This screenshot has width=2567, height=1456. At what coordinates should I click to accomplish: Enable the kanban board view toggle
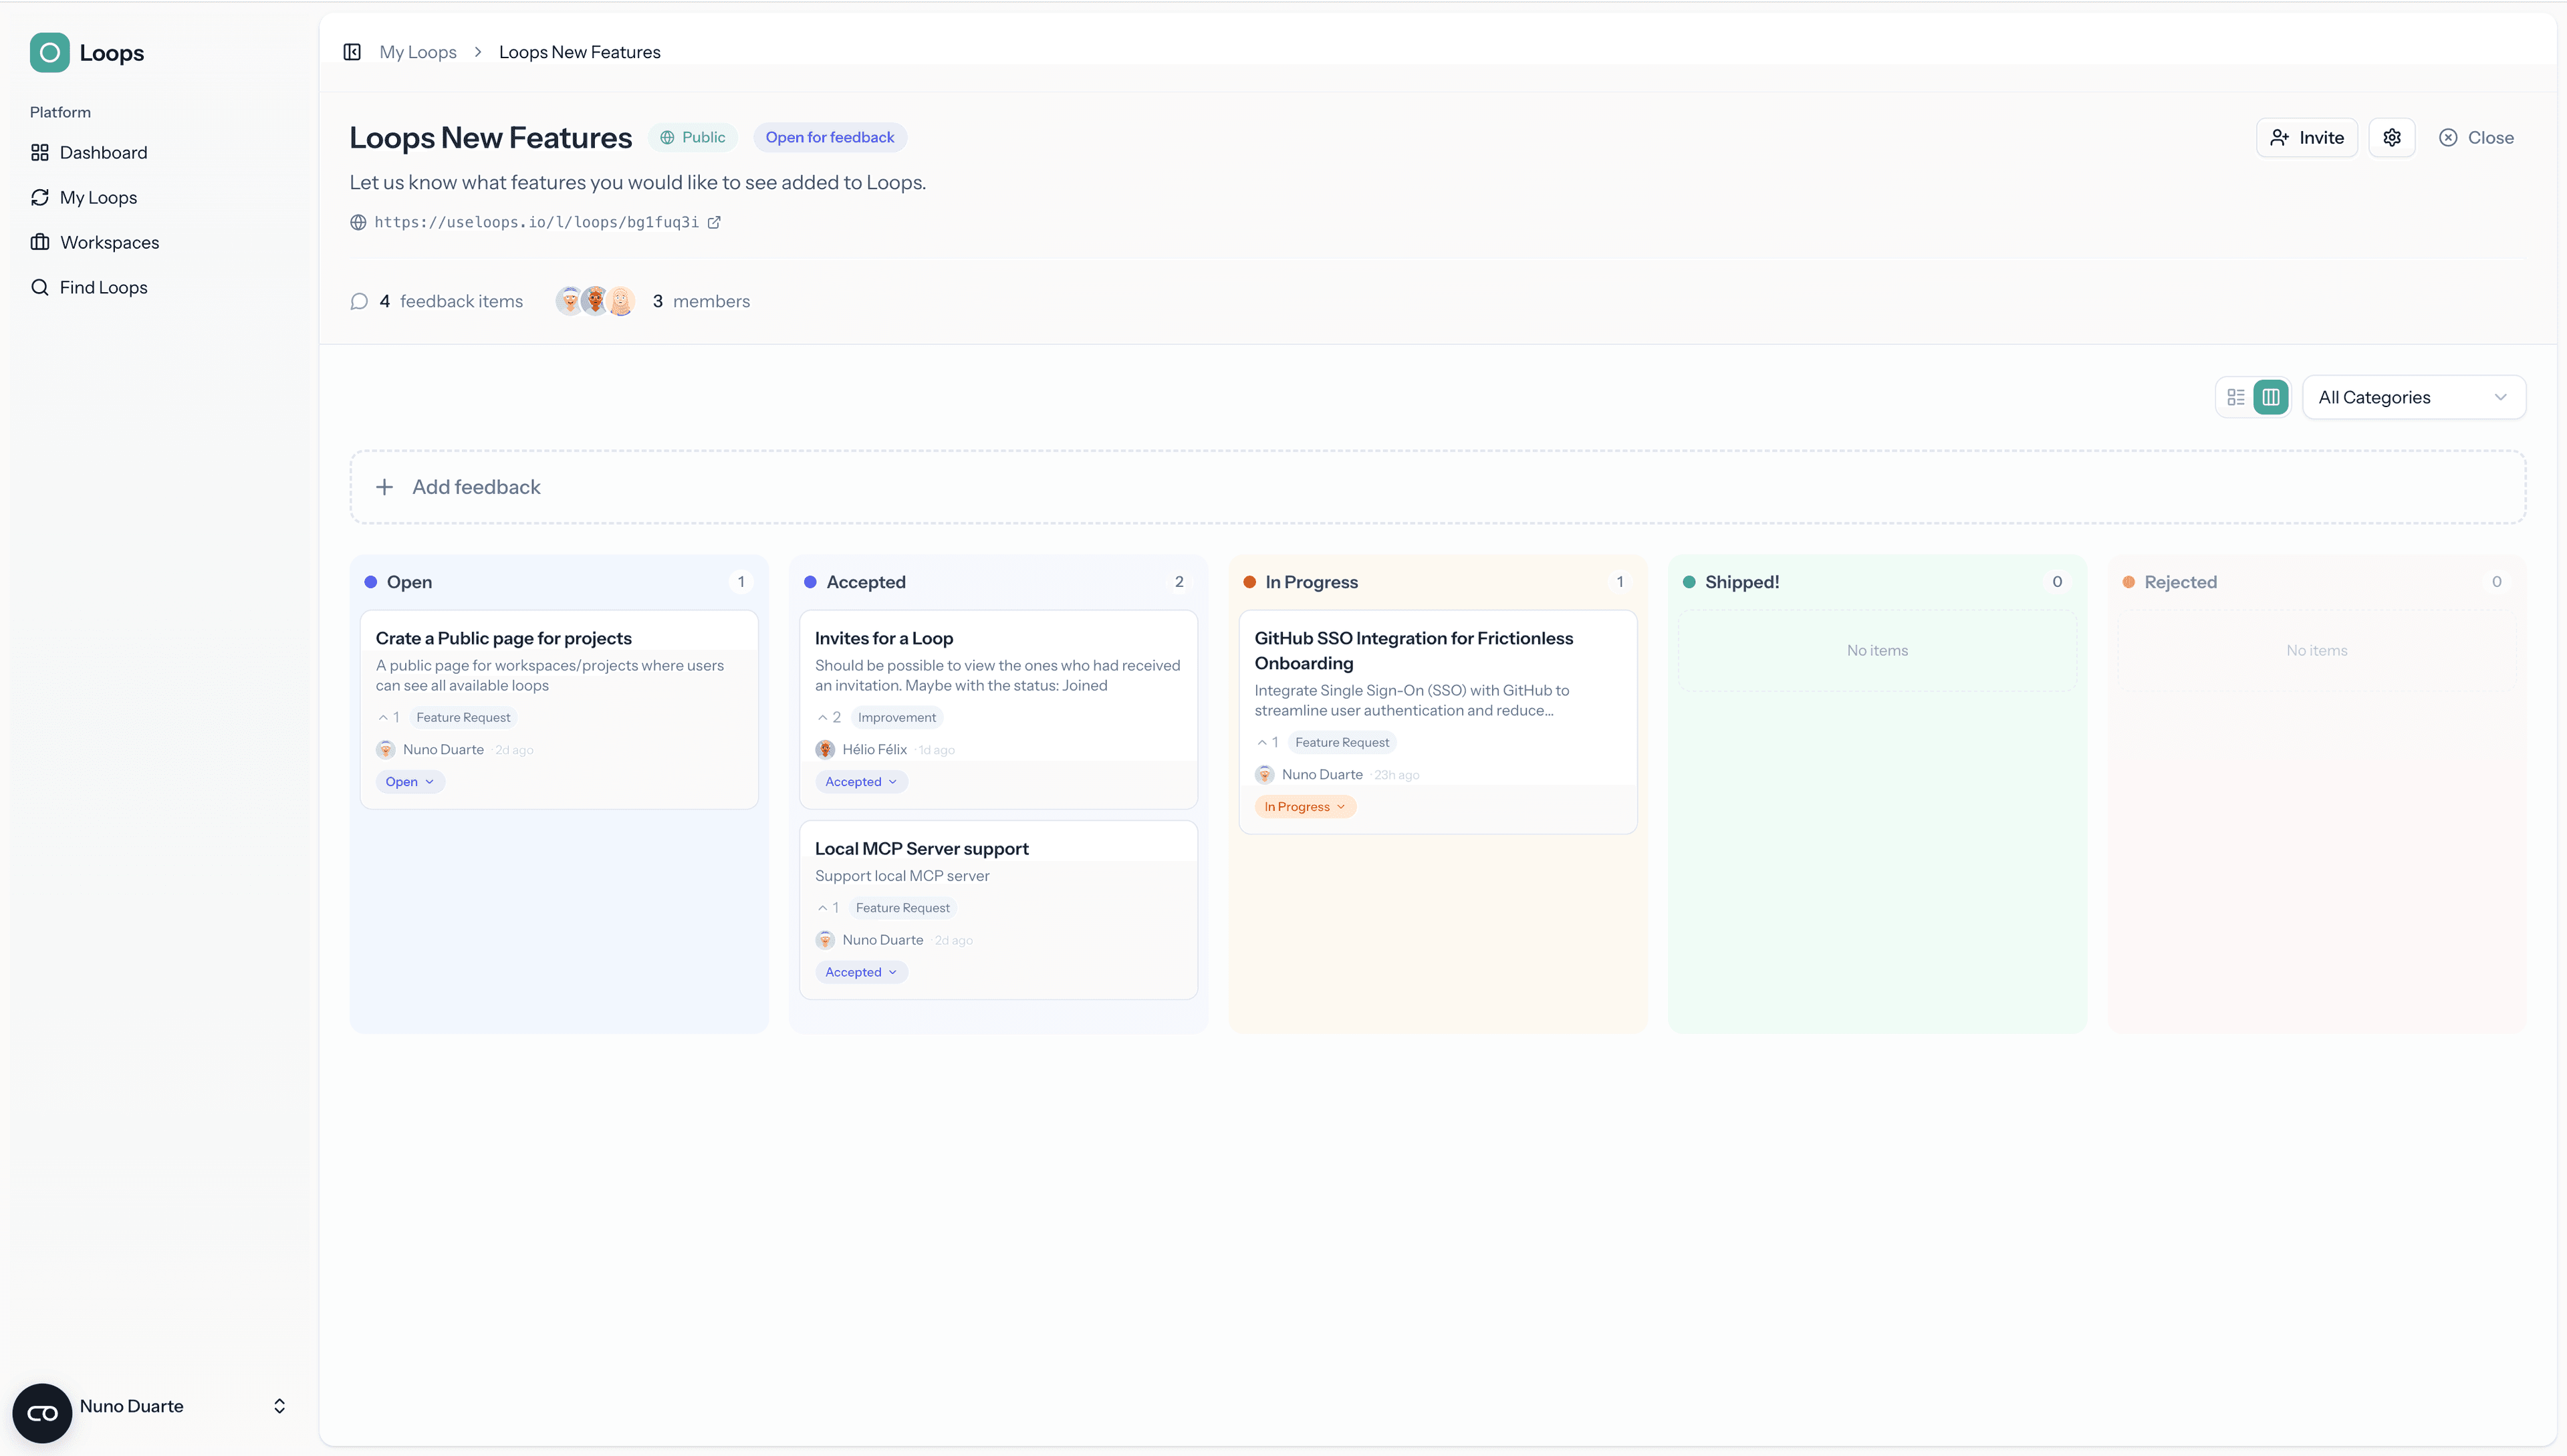coord(2269,396)
